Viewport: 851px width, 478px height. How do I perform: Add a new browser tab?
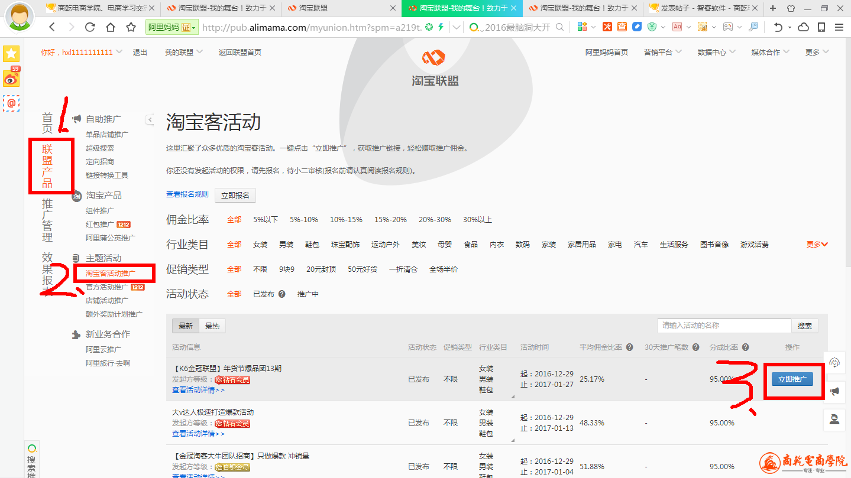[x=773, y=8]
